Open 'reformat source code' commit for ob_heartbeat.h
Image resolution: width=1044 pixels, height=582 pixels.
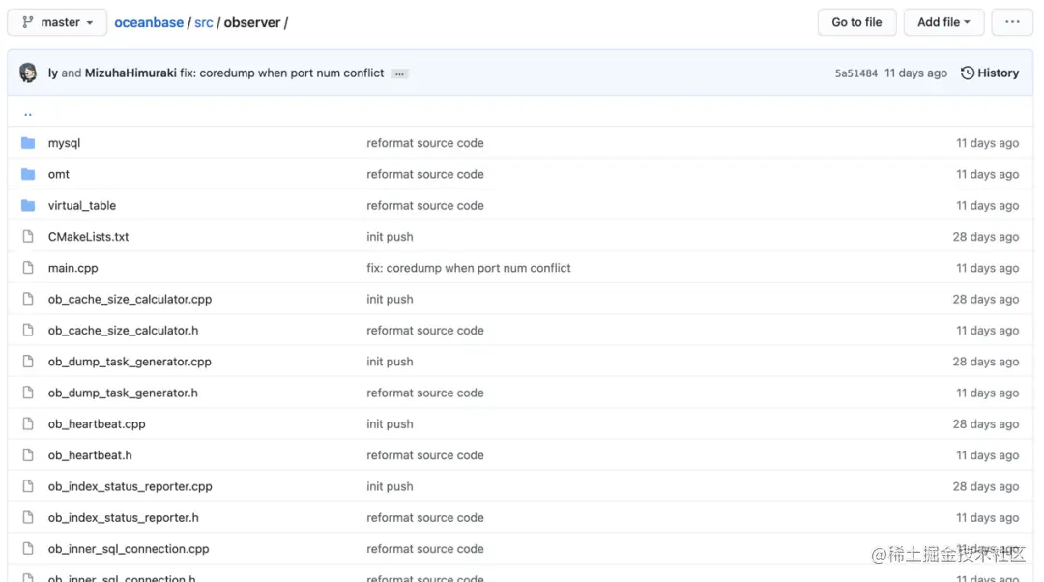tap(424, 455)
